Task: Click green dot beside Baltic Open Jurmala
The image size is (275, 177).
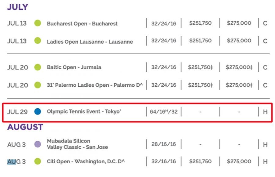Action: pos(38,67)
